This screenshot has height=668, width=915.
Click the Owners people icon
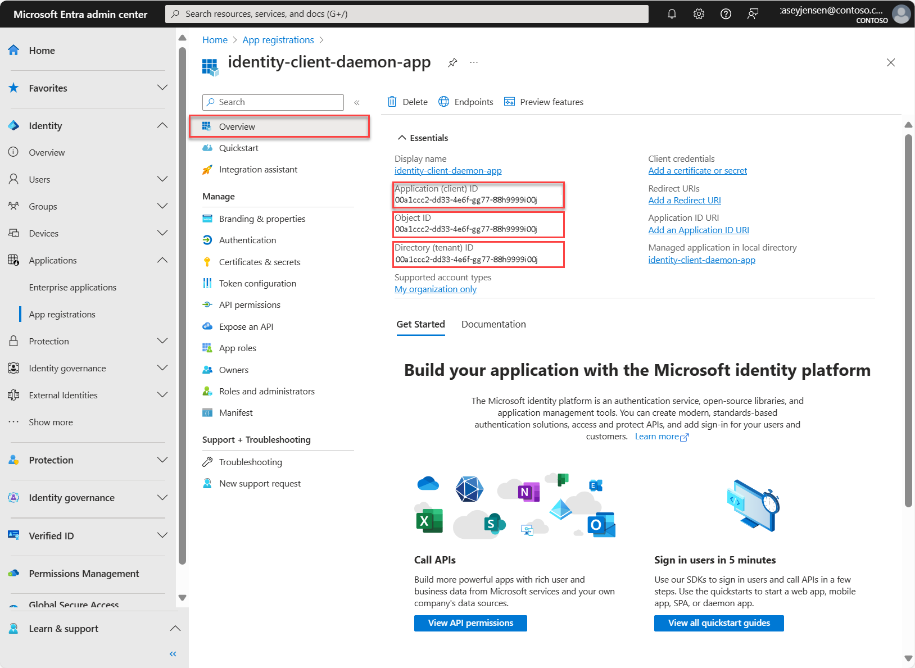tap(207, 370)
